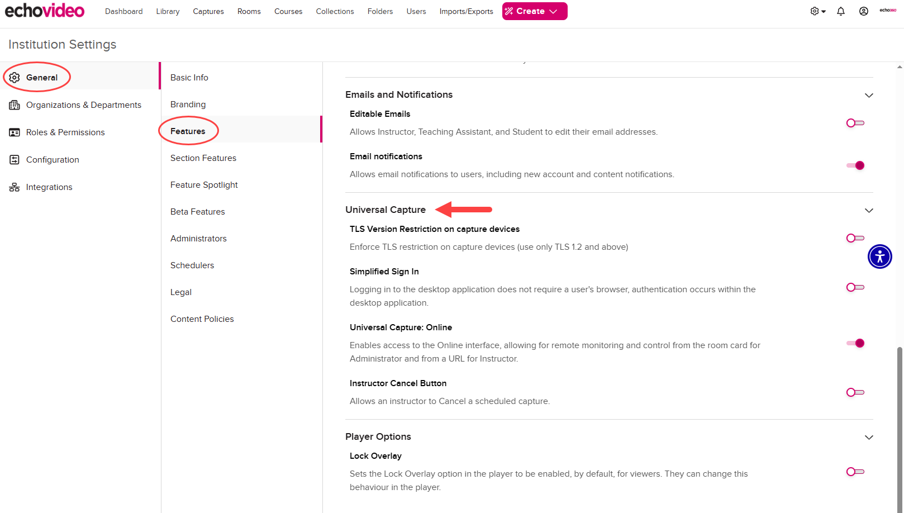
Task: Click the Player Options heading
Action: click(x=378, y=436)
